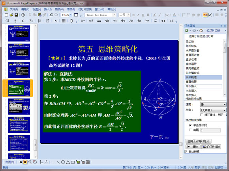Click the sigma summation formula icon
This screenshot has height=171, width=229.
(31, 21)
